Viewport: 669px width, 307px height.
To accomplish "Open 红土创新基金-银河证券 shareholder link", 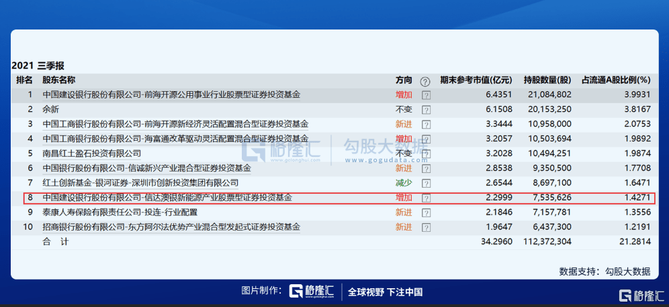I will pos(140,183).
